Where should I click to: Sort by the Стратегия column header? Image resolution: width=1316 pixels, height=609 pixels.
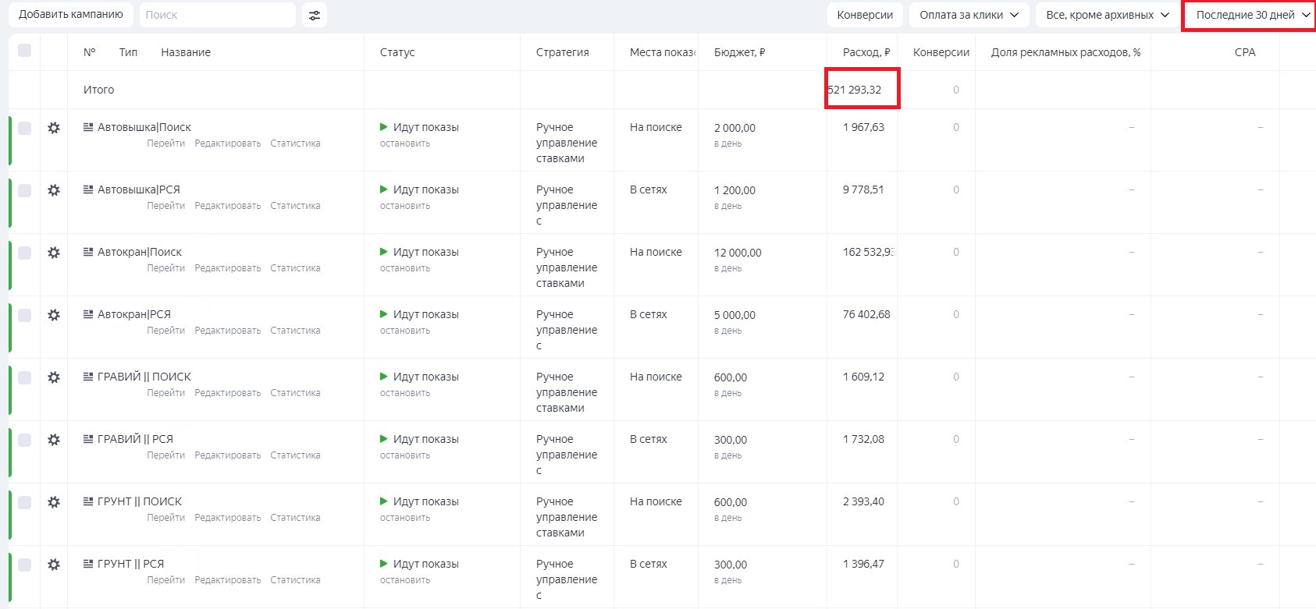tap(562, 52)
